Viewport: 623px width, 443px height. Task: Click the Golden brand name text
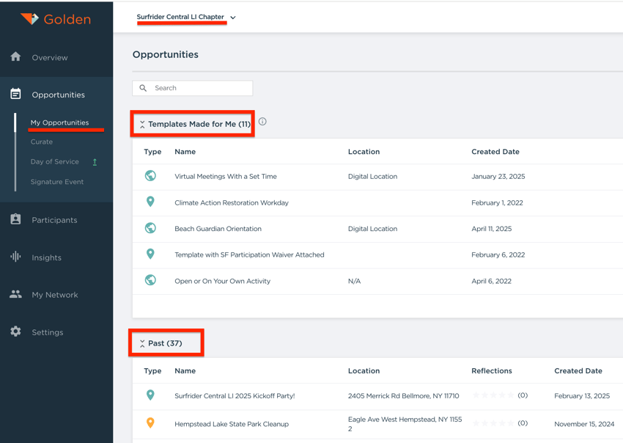67,19
